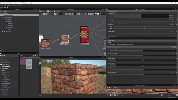Collapse the top package row in Explorer
Viewport: 178px width, 100px height.
coord(1,15)
